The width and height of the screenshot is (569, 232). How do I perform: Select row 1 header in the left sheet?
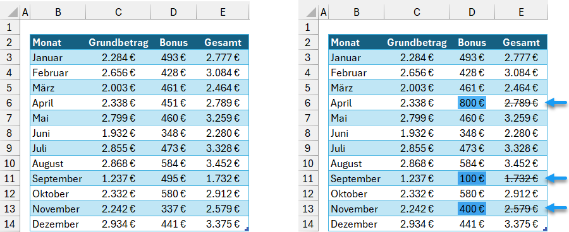9,27
